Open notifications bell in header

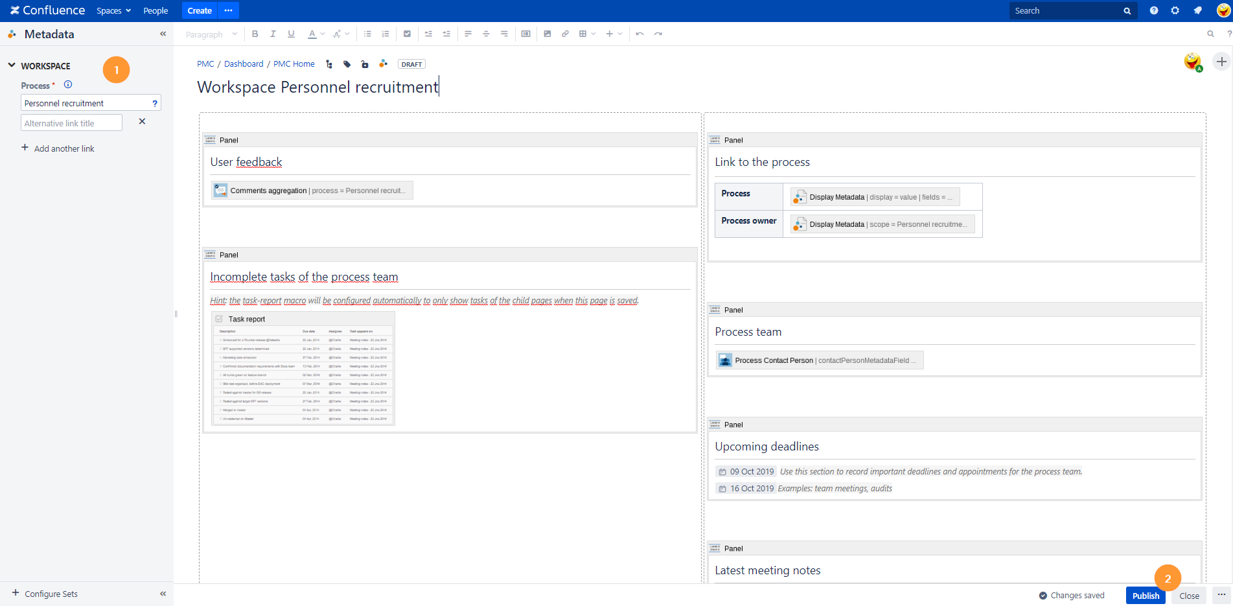pos(1197,10)
